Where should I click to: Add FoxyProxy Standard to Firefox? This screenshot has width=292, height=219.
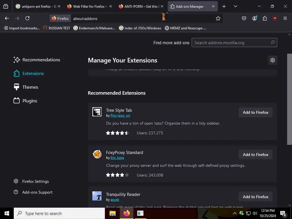(255, 155)
